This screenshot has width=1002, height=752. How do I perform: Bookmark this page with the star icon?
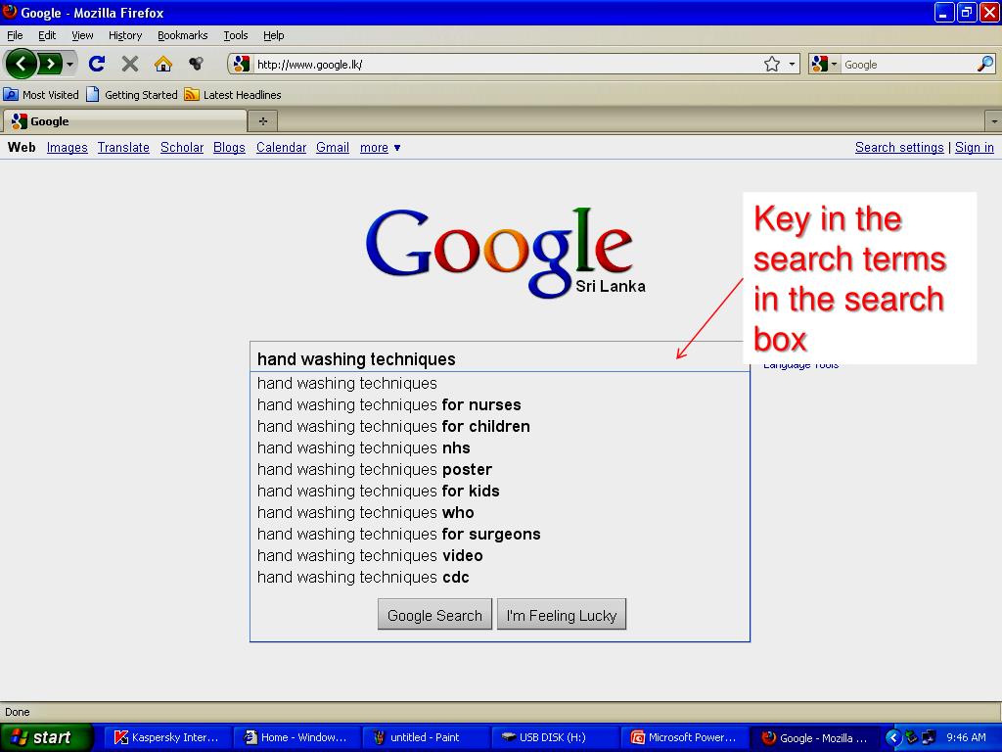[x=772, y=64]
